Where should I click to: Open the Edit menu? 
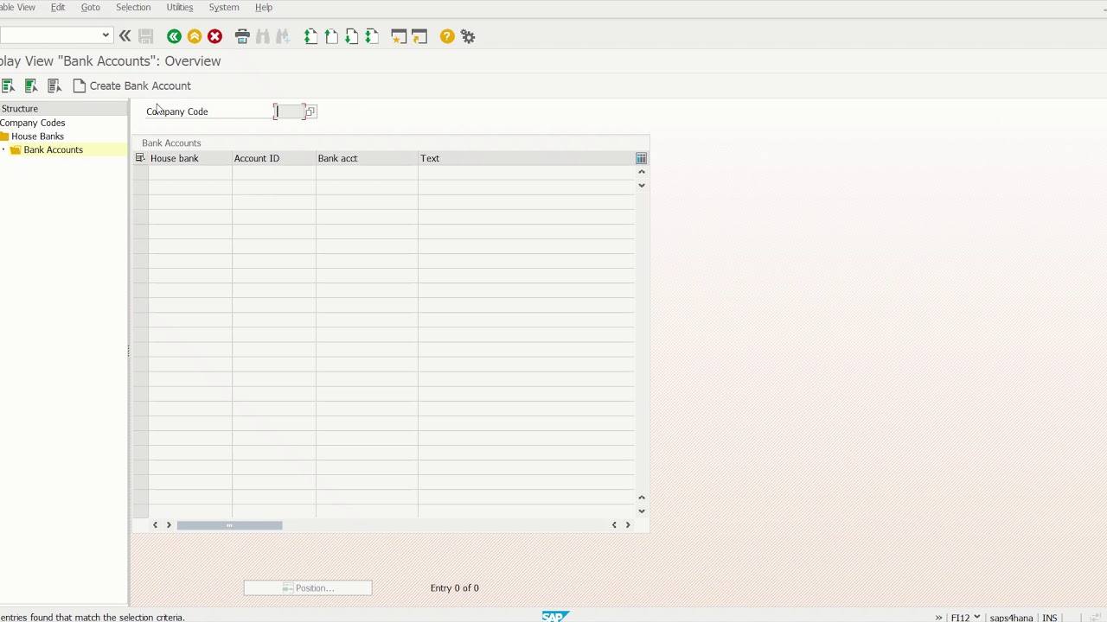[x=58, y=7]
